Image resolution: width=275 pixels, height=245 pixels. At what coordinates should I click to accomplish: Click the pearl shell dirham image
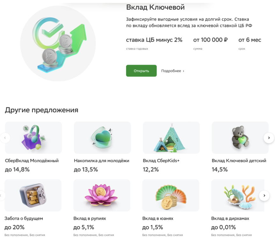coord(237,195)
